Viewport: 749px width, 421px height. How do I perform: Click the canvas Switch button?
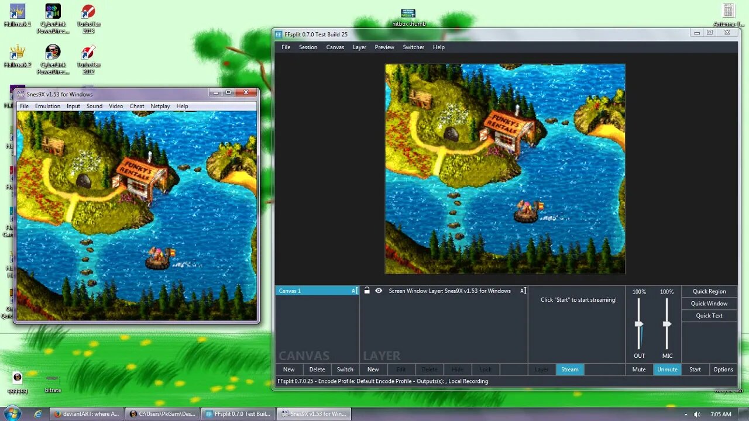point(345,370)
